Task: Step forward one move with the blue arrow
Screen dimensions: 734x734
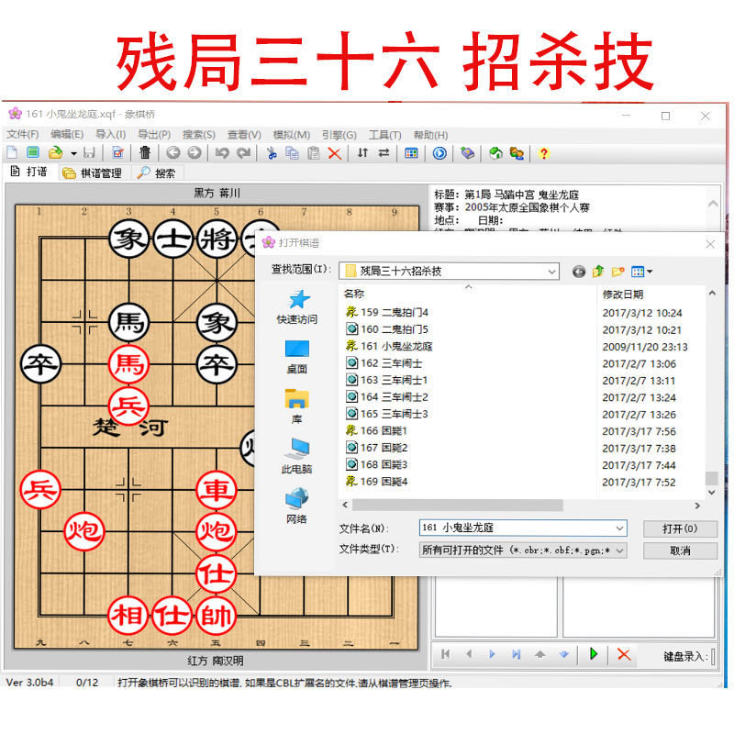Action: (x=492, y=654)
